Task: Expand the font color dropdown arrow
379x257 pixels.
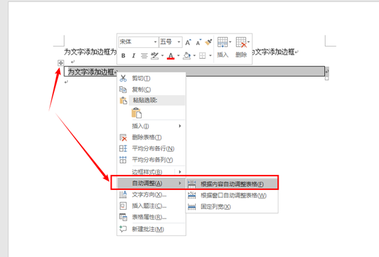Action: click(x=179, y=56)
